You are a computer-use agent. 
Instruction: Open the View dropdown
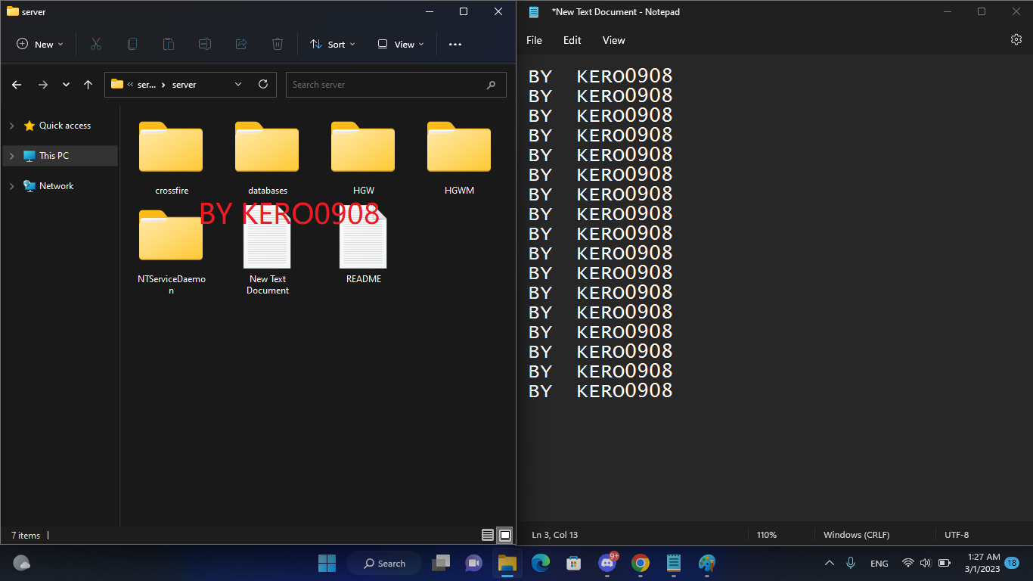click(400, 44)
